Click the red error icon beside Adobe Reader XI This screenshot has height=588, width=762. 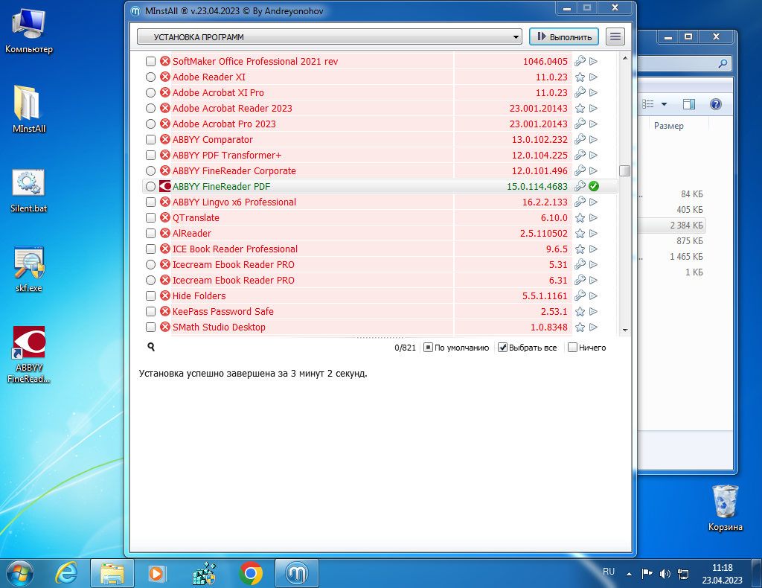pos(165,77)
